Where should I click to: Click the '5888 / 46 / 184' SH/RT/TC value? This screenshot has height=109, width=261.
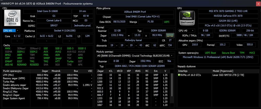click(x=245, y=35)
